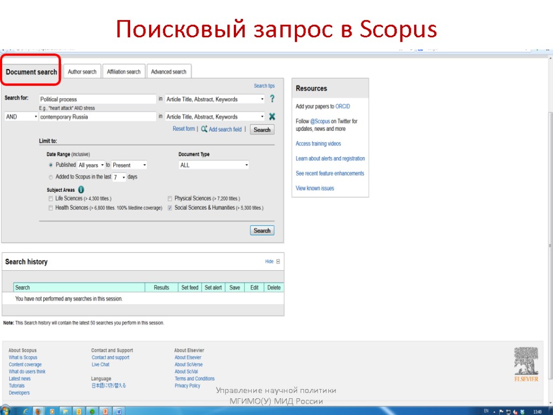Screen dimensions: 553x415
Task: Open Windows Start button
Action: click(x=5, y=411)
